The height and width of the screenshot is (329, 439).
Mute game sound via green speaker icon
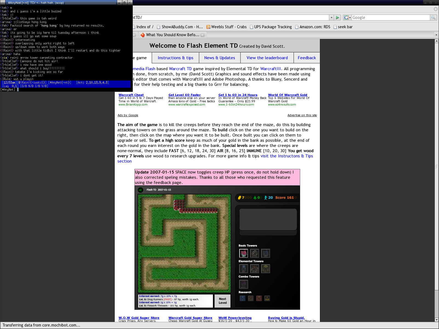(140, 190)
